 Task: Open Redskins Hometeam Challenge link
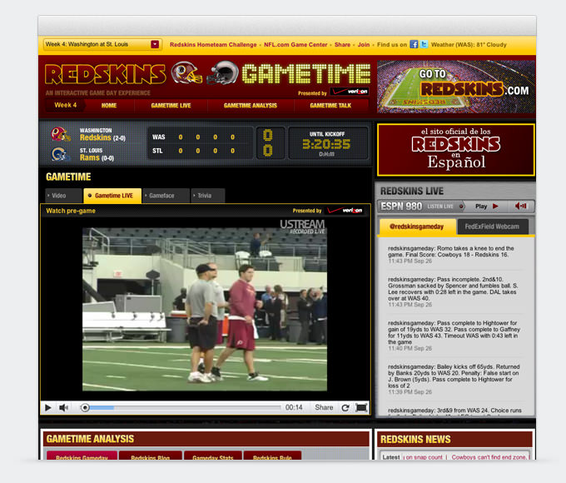(213, 45)
